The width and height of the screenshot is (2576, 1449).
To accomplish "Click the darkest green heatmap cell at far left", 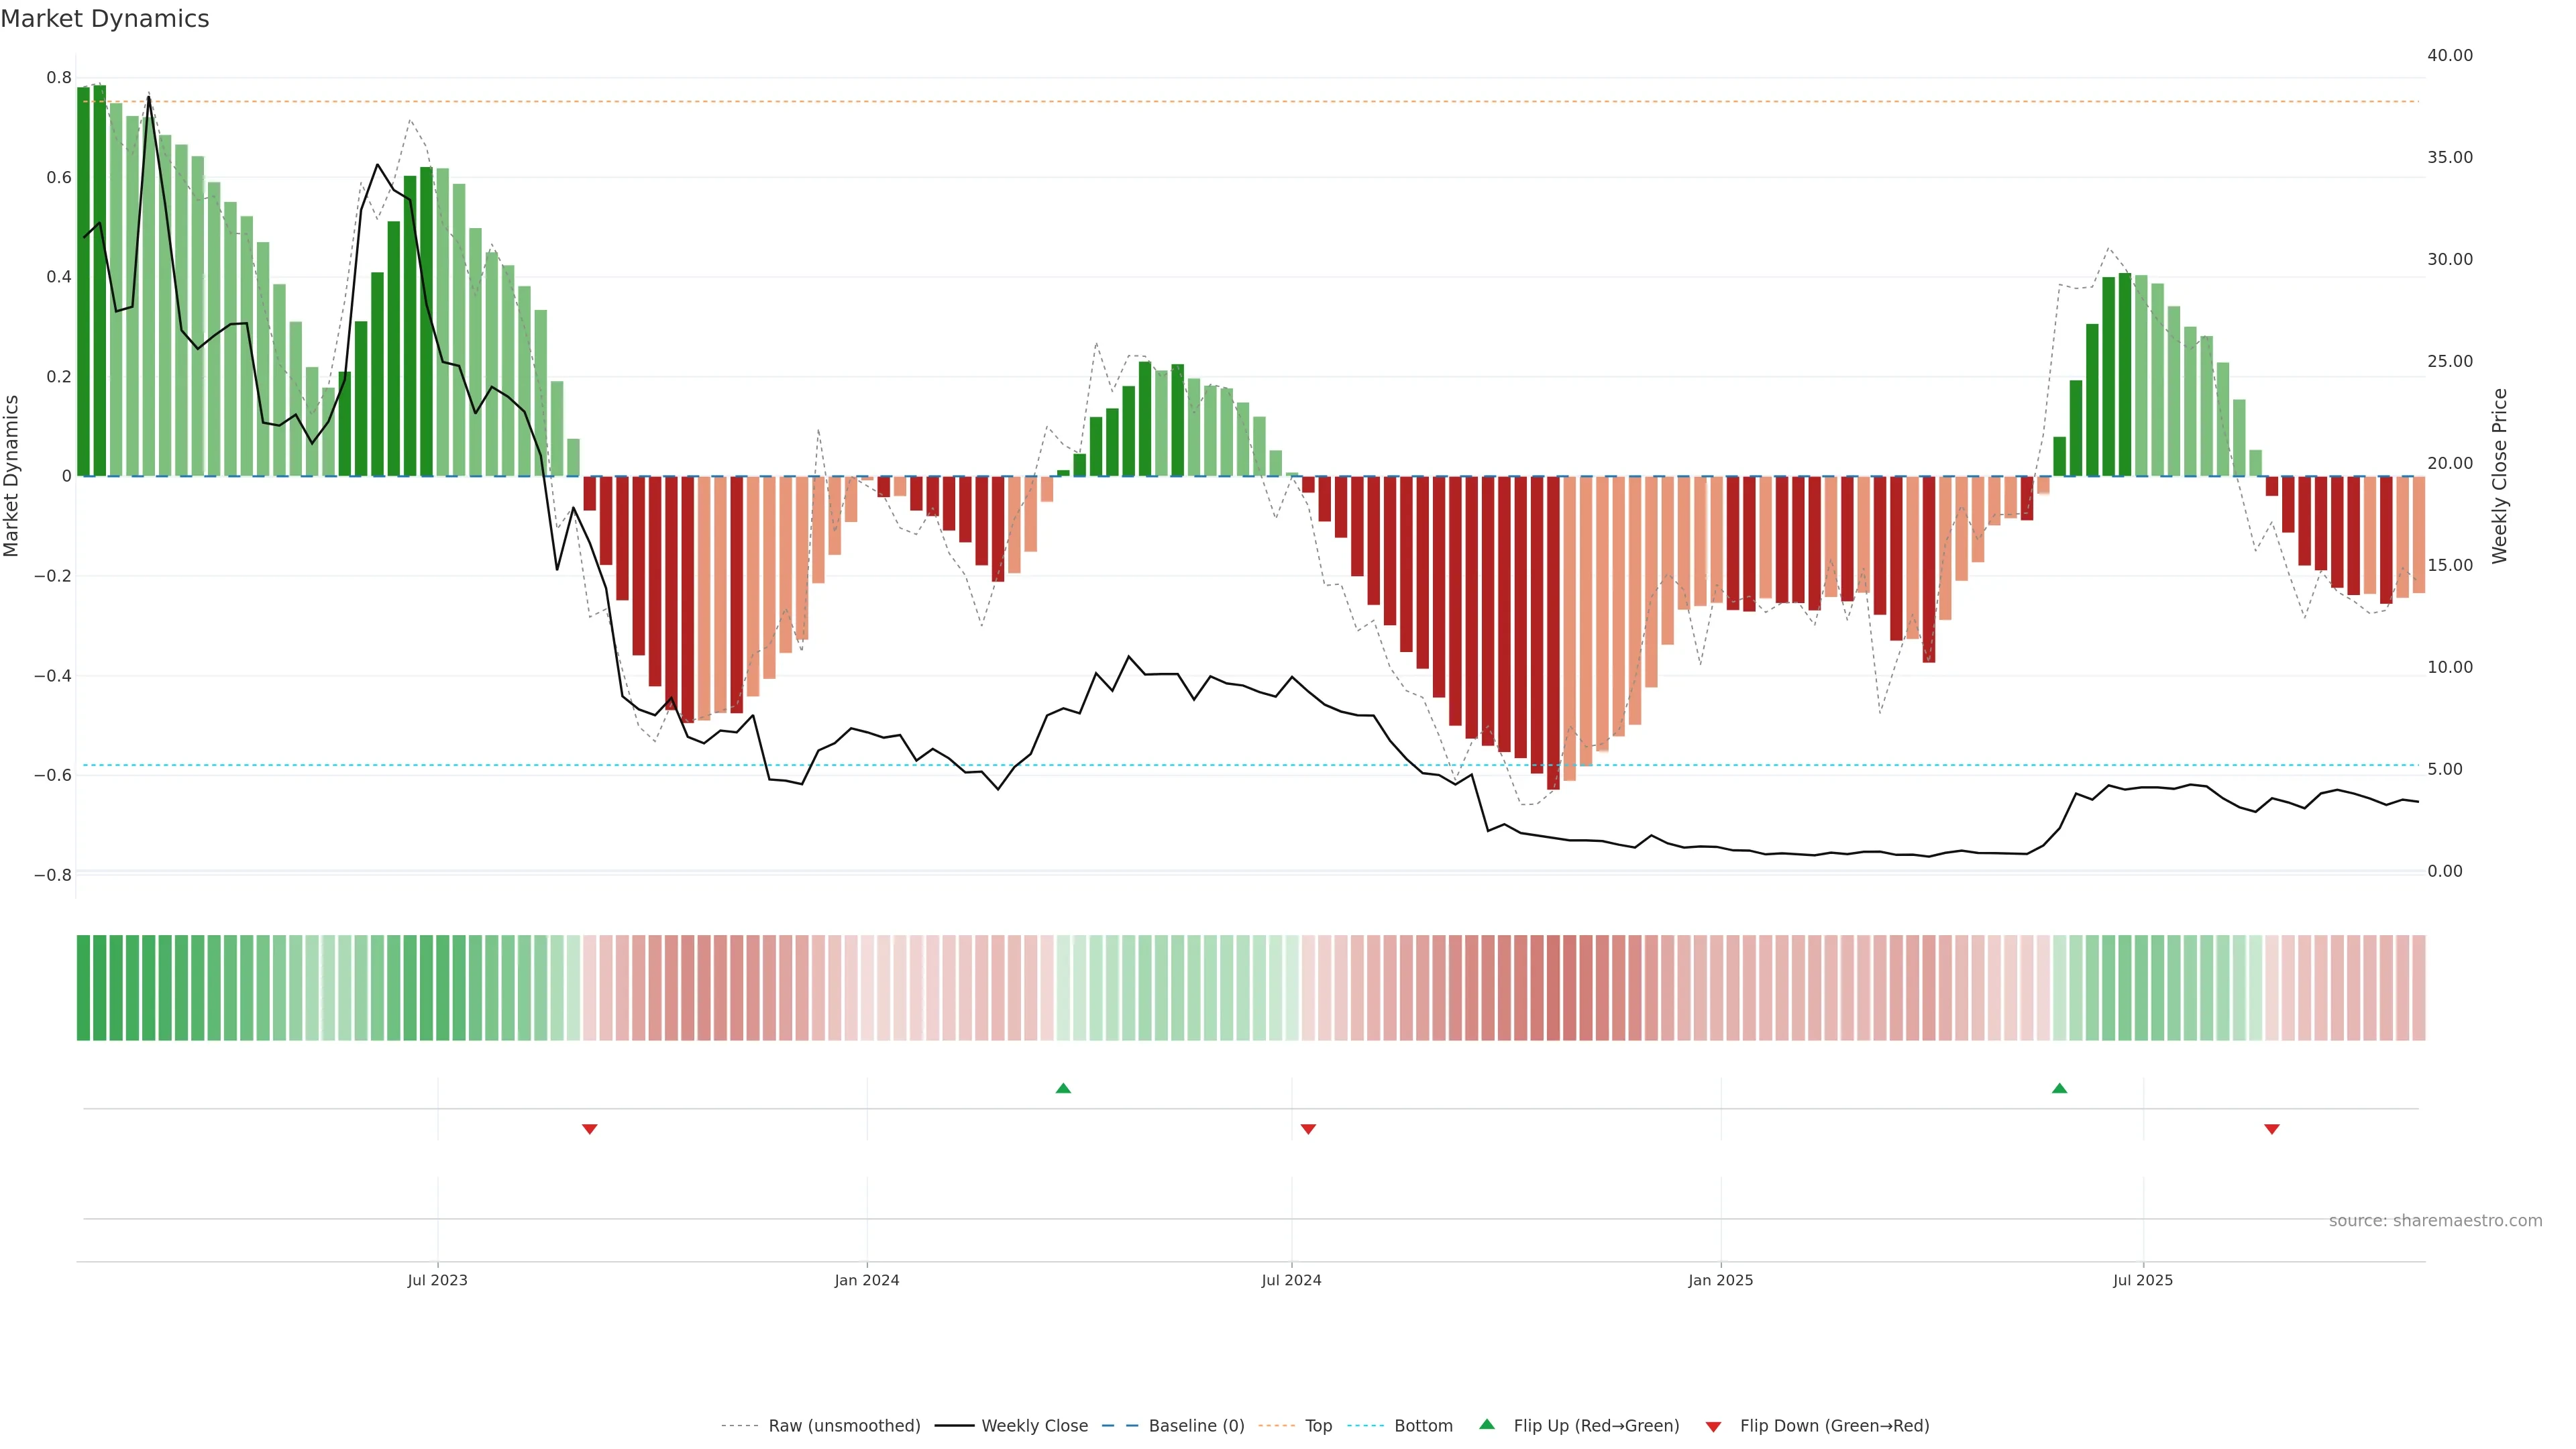I will tap(83, 987).
